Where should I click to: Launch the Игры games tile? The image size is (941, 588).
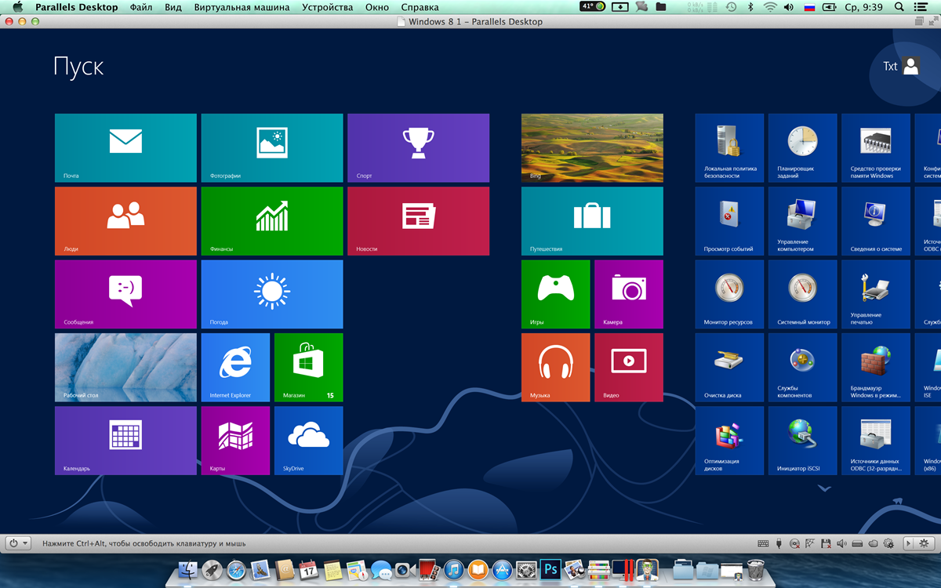tap(555, 294)
